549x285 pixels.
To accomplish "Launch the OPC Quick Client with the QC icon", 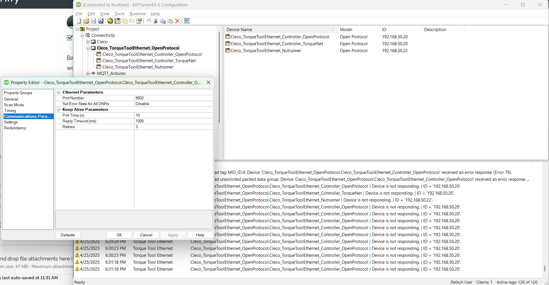I will tap(187, 21).
